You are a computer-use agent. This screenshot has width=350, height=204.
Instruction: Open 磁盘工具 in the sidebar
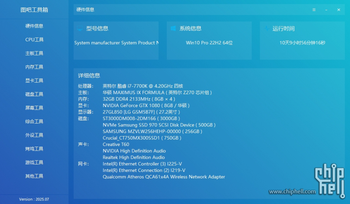(x=34, y=94)
